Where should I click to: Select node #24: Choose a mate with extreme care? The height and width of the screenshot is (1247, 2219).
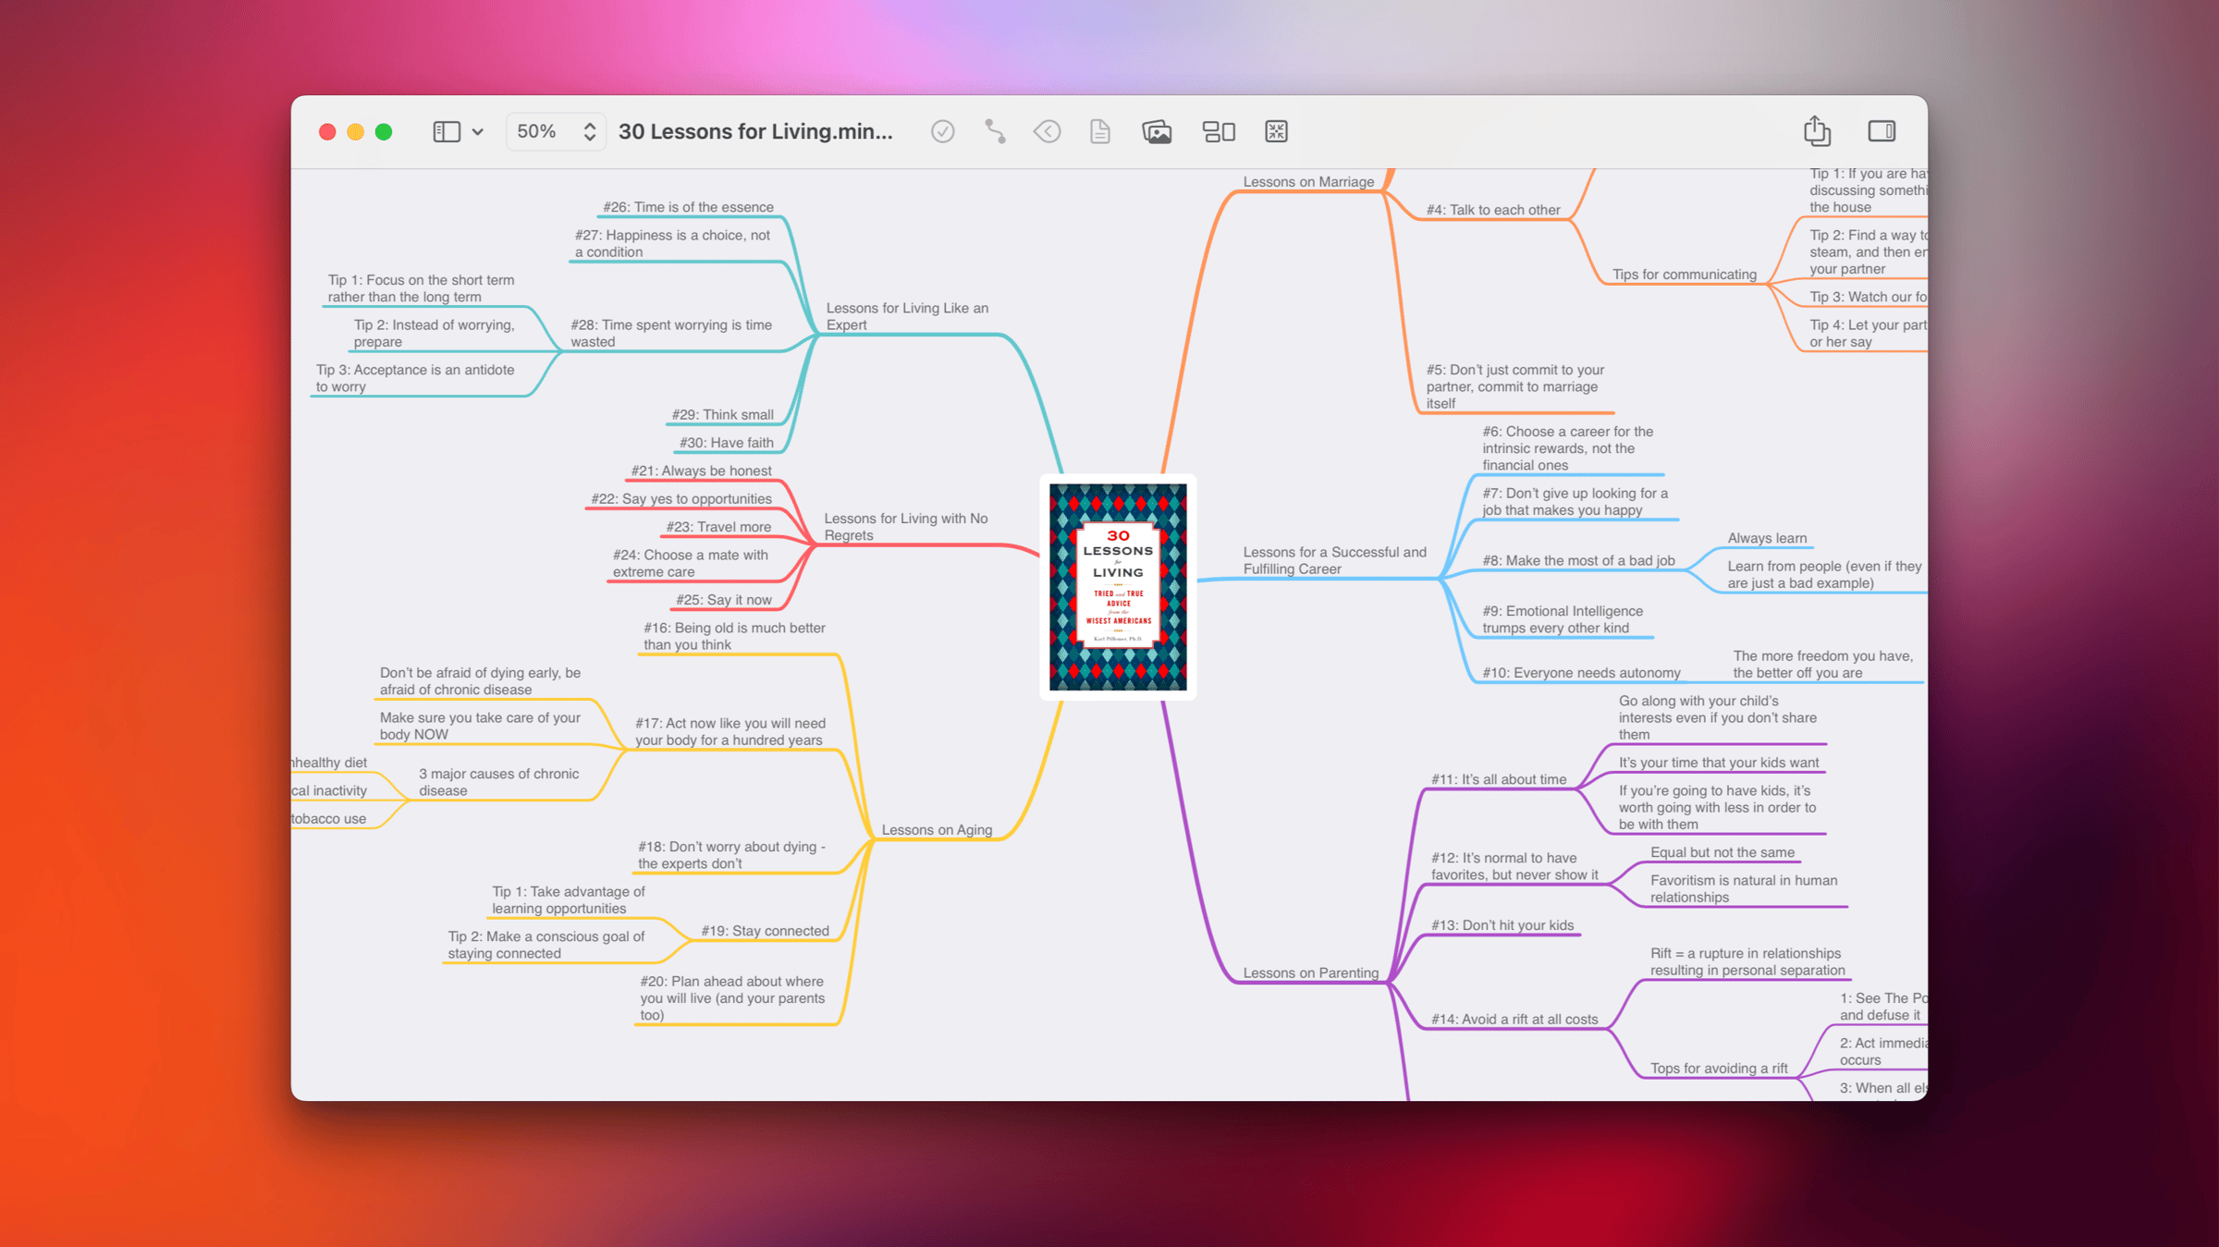[691, 563]
